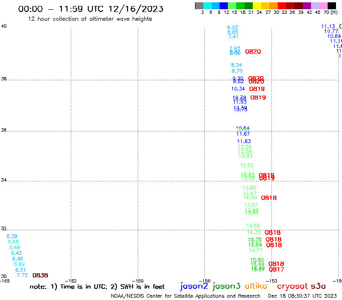Viewport: 342px width, 300px height.
Task: Select the wave height reading 7.41
Action: click(x=233, y=36)
